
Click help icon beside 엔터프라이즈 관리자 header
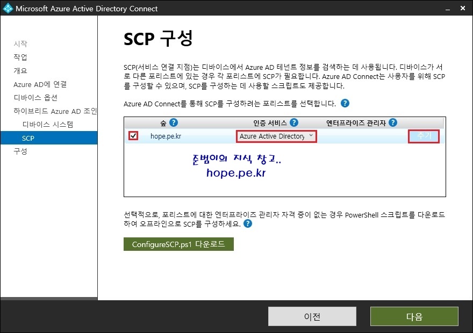pos(393,122)
